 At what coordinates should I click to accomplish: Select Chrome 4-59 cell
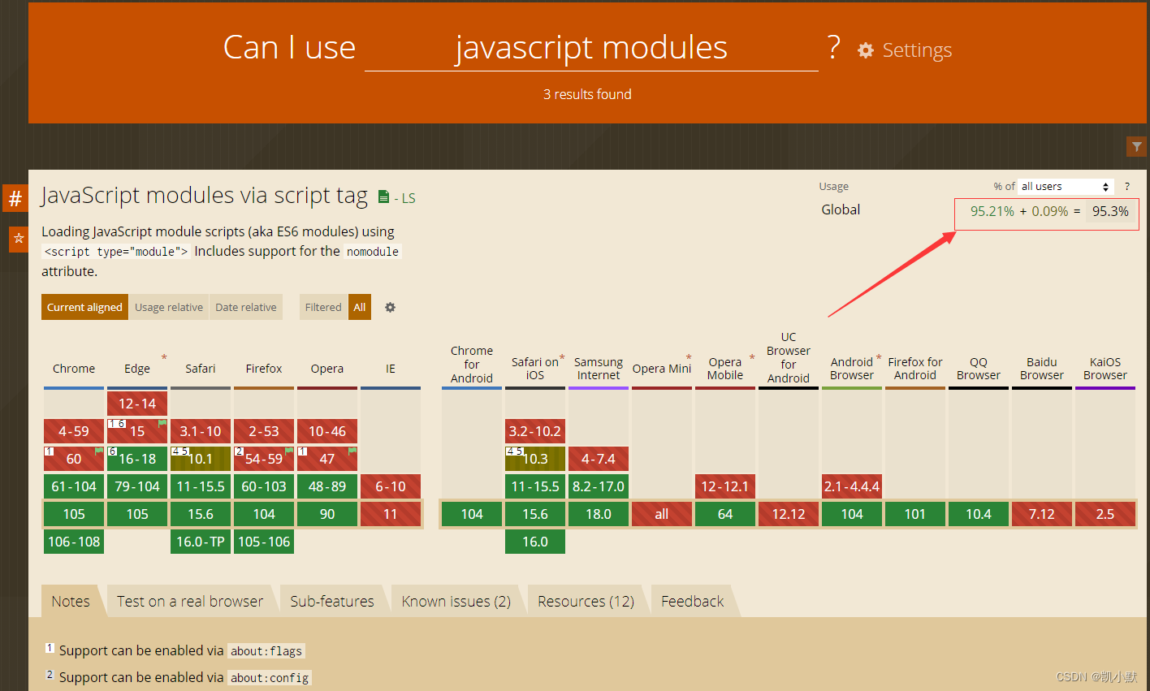74,431
